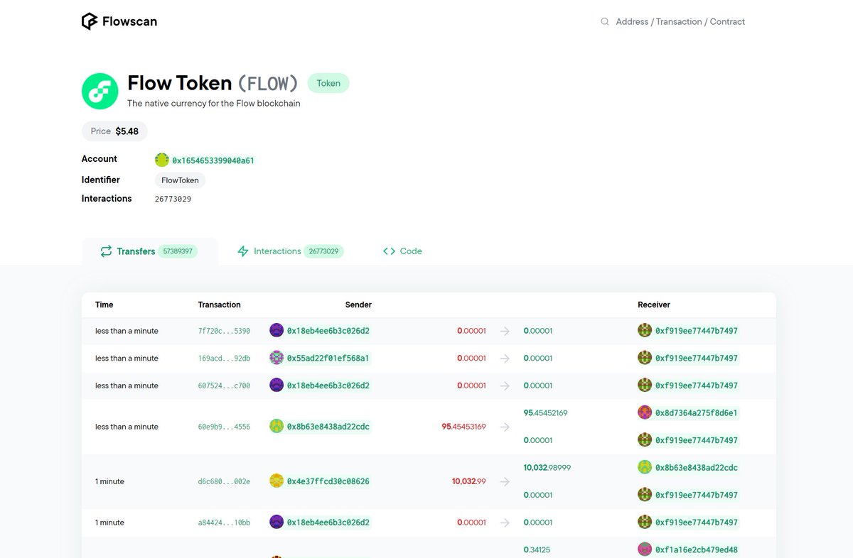The image size is (853, 558).
Task: Switch to the Interactions tab
Action: 290,251
